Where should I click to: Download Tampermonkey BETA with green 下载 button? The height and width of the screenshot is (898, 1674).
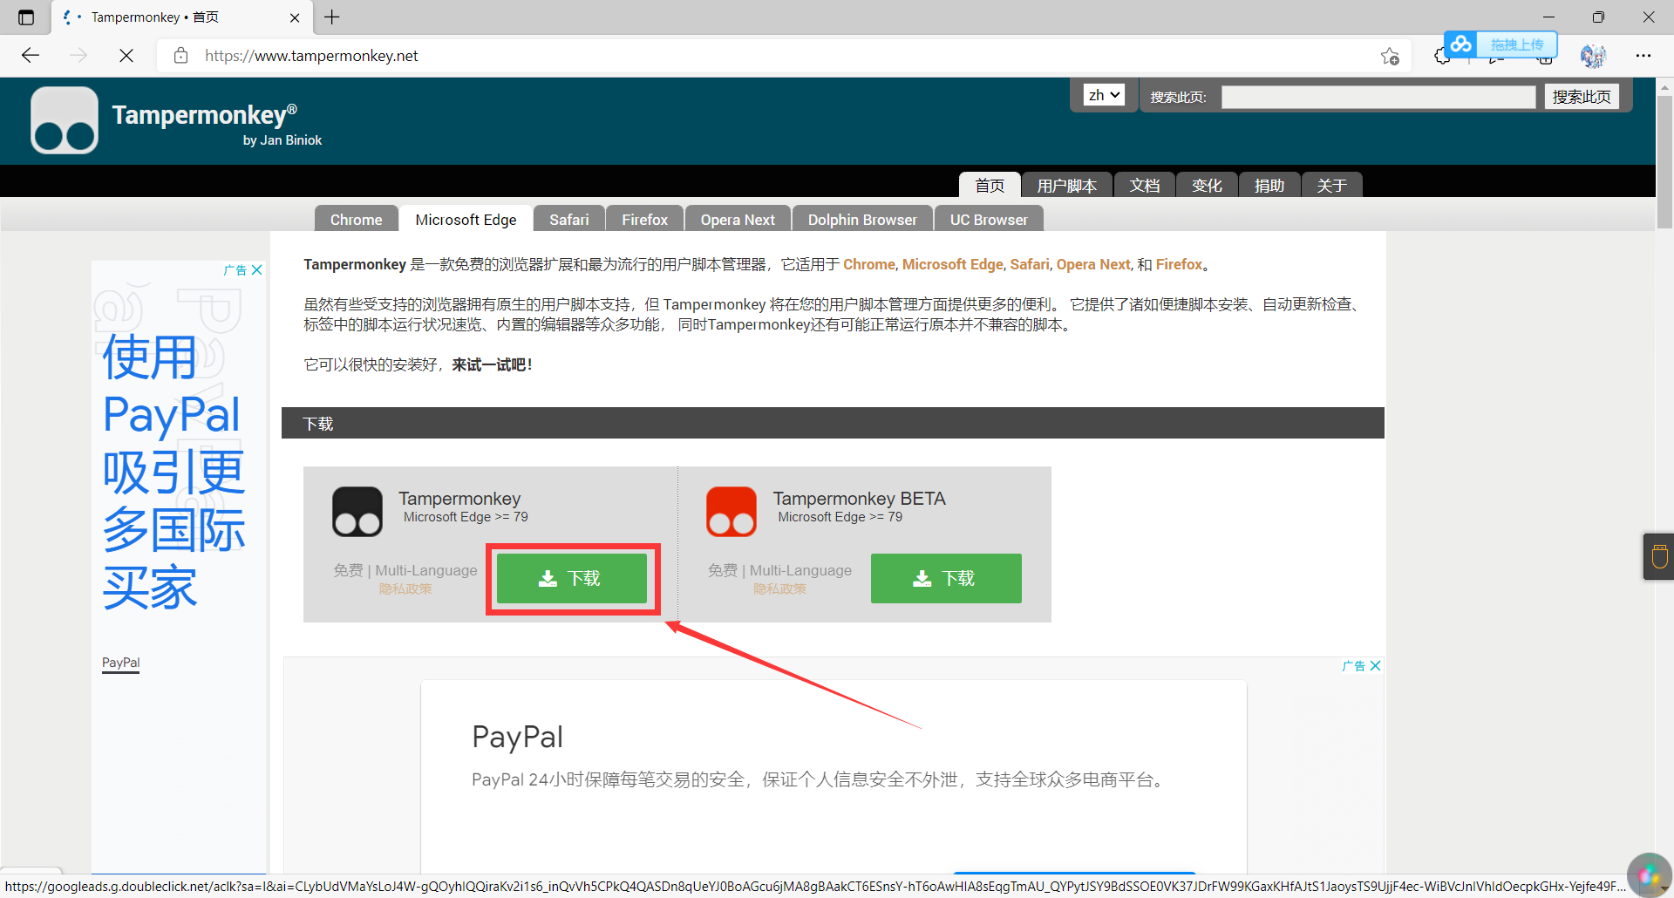(x=946, y=578)
